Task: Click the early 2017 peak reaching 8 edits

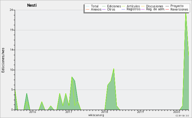Action: [72, 77]
